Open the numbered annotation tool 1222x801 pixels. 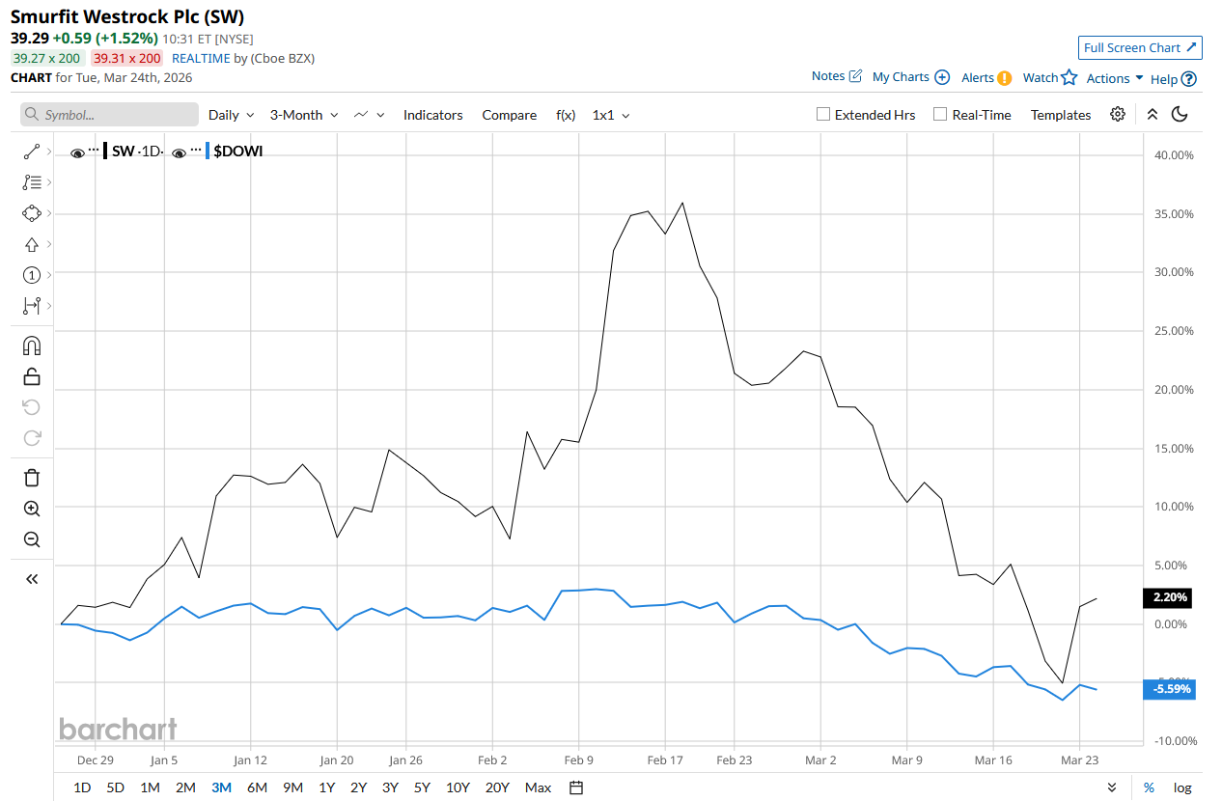tap(31, 275)
